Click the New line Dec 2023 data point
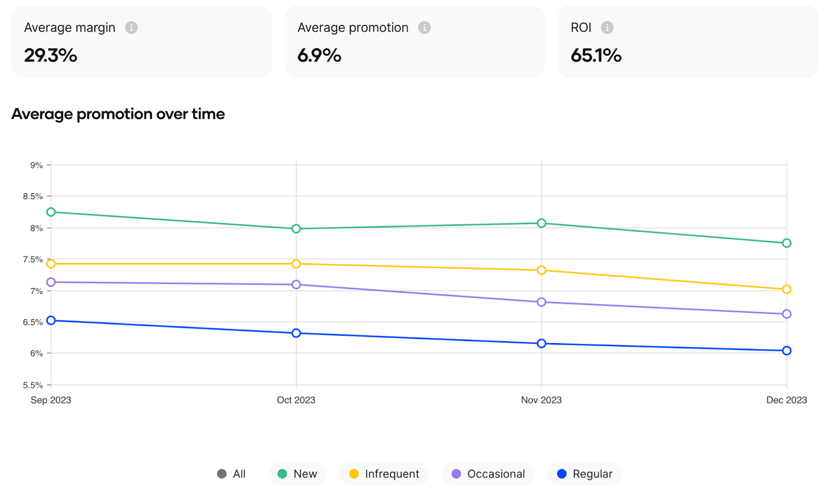The height and width of the screenshot is (495, 829). pos(787,243)
